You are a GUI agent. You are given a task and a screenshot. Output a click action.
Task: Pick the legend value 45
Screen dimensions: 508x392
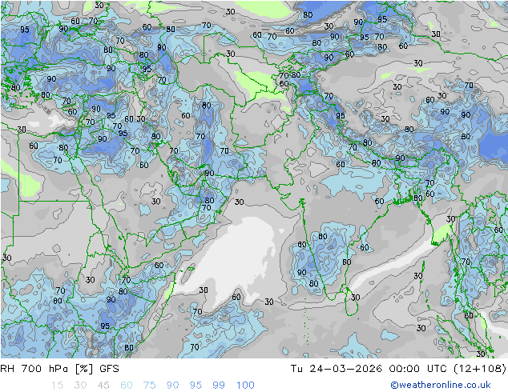103,386
